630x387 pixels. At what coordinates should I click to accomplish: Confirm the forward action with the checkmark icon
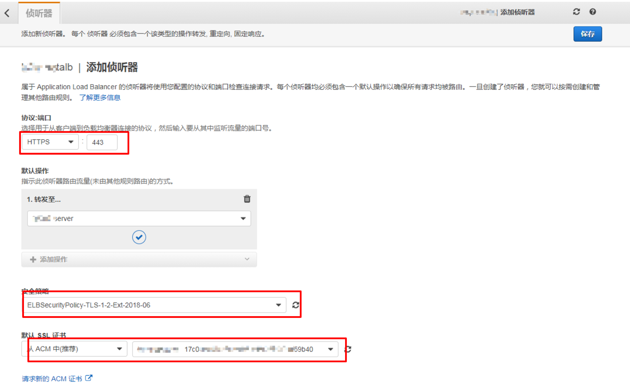[x=139, y=237]
